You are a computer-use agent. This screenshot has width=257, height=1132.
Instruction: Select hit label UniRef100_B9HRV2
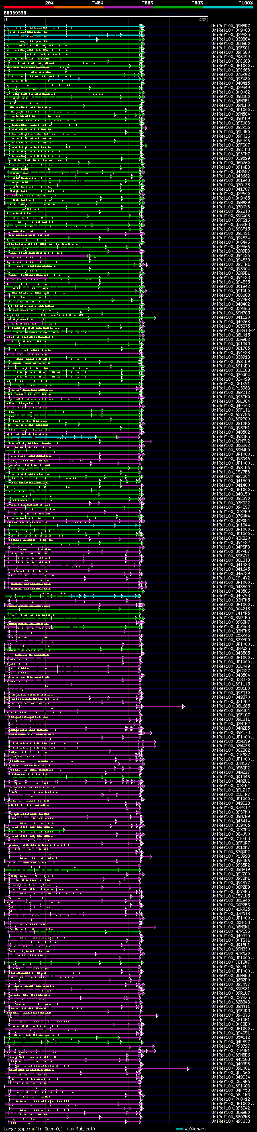click(x=230, y=441)
